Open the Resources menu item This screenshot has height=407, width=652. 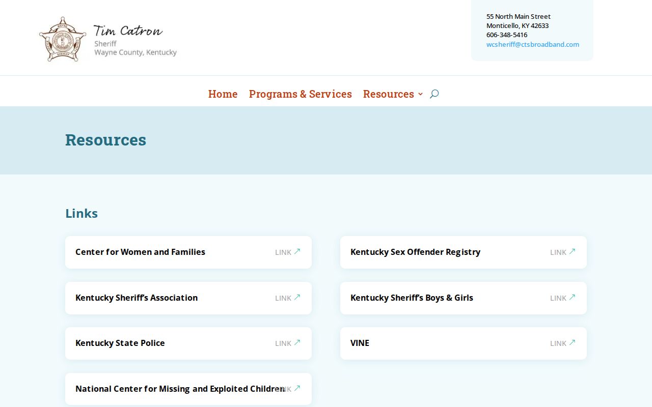point(388,94)
